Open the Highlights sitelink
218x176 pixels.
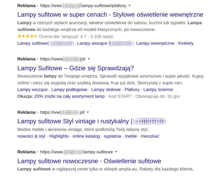[x=59, y=136]
